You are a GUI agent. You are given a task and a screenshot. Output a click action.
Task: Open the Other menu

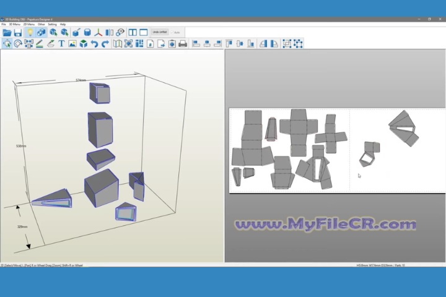pyautogui.click(x=41, y=24)
